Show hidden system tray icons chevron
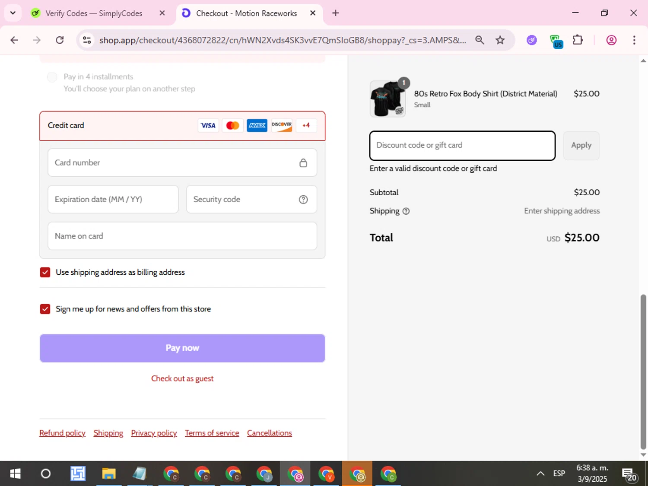Screen dimensions: 648x486 (540, 474)
